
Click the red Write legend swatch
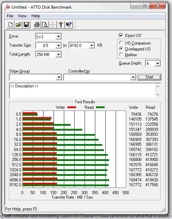pos(71,107)
